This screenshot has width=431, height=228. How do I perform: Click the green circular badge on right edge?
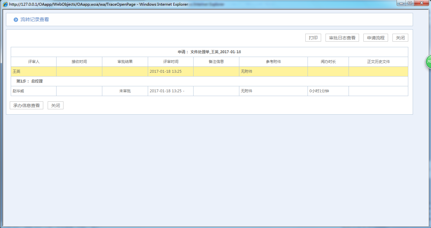(428, 62)
